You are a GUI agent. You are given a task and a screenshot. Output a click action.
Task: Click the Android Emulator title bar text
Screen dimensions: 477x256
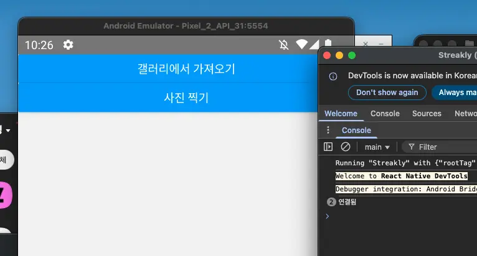tap(186, 26)
